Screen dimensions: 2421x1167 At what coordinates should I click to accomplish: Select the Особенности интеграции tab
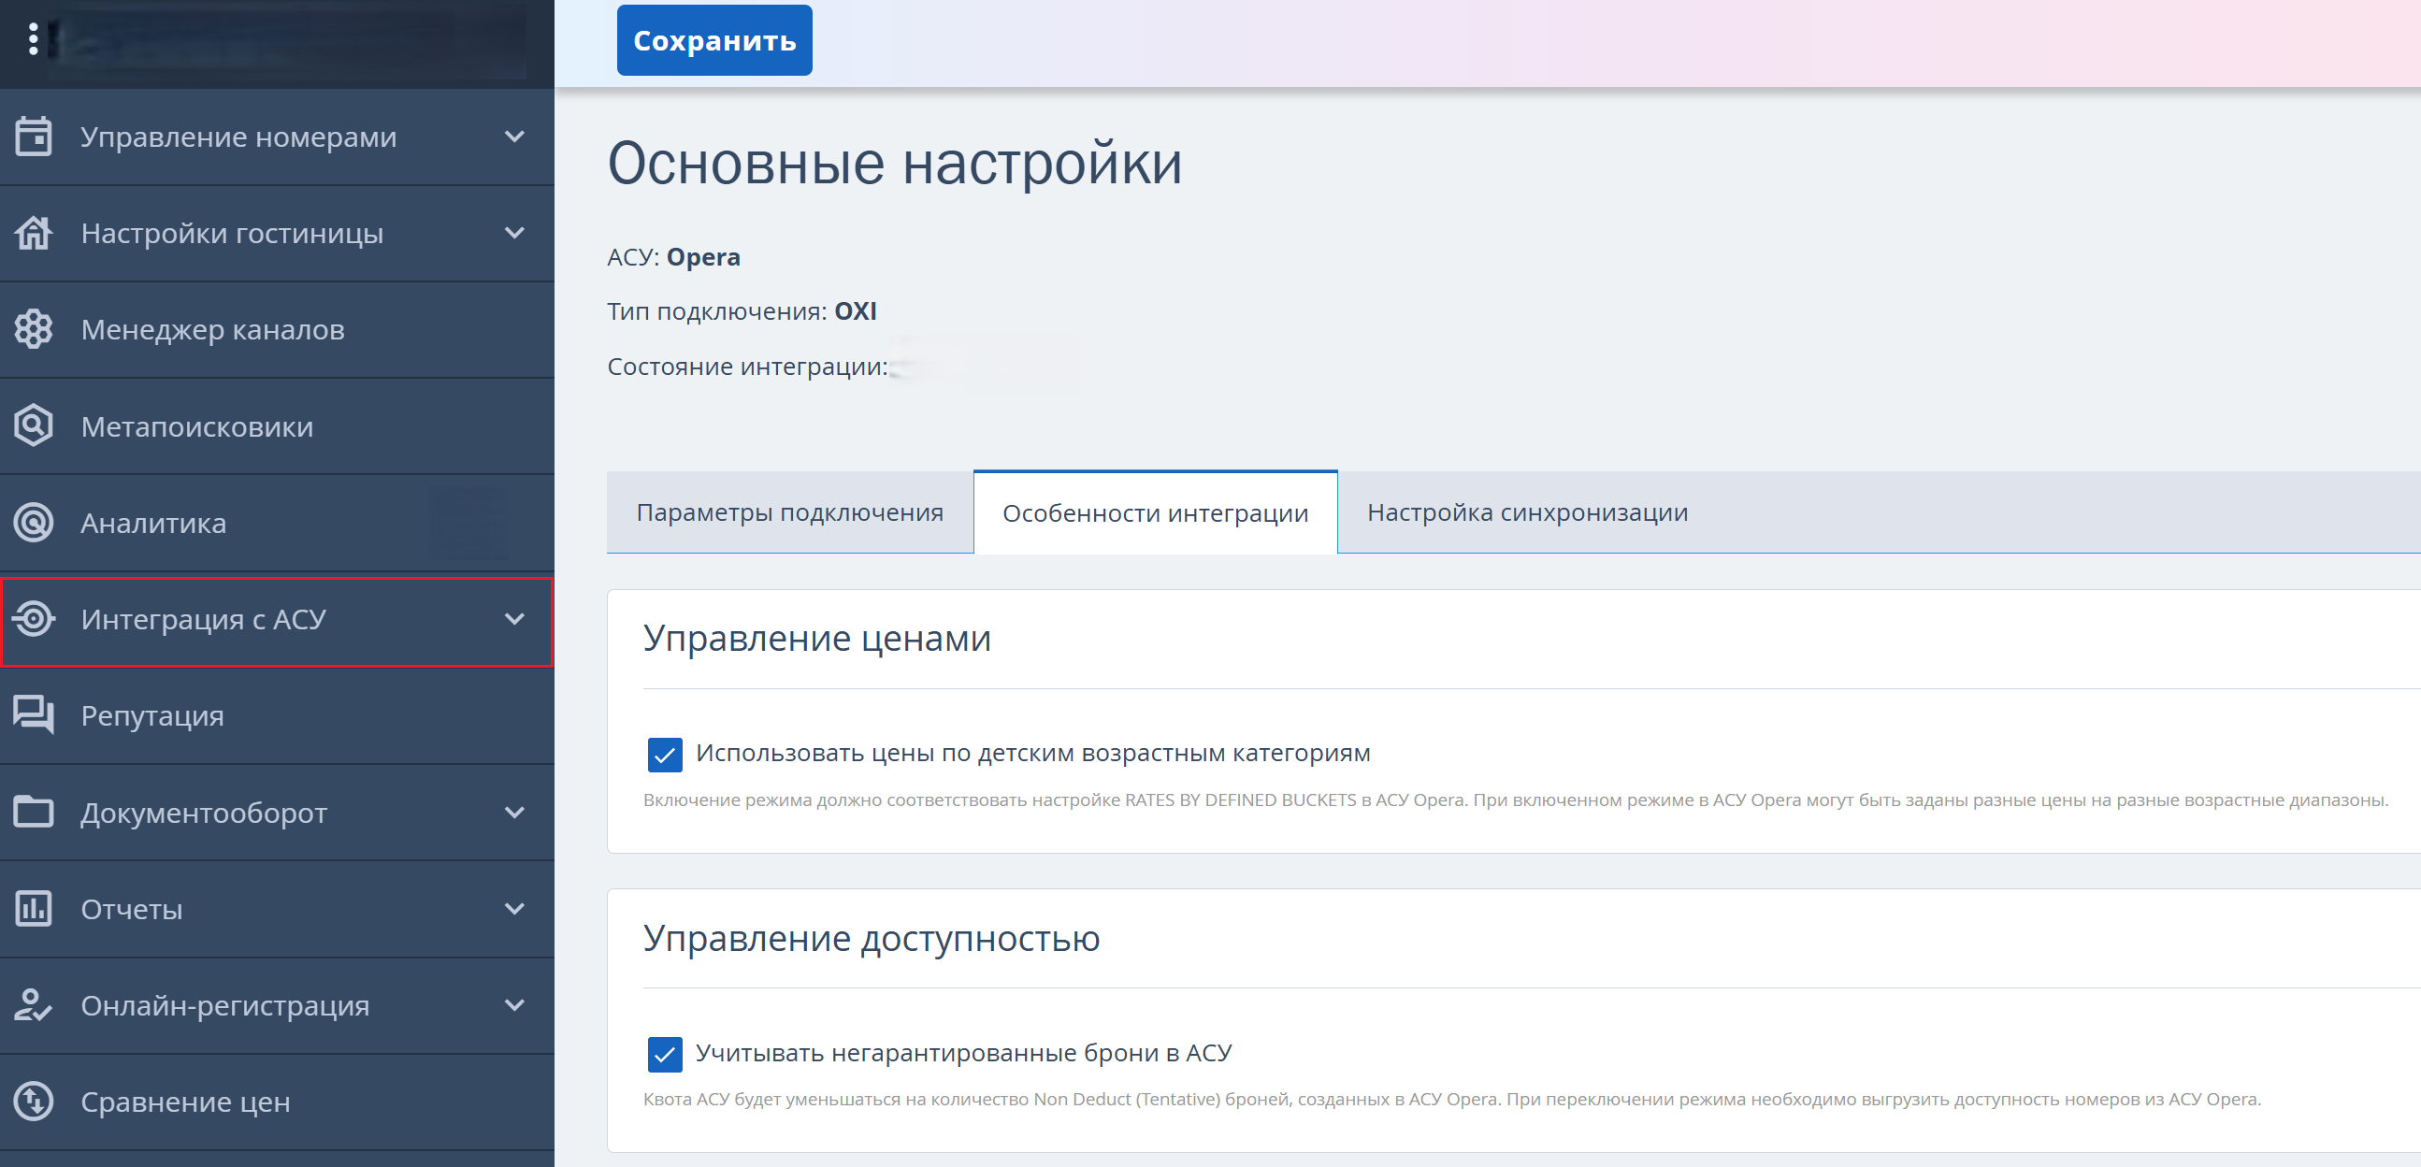click(x=1155, y=513)
